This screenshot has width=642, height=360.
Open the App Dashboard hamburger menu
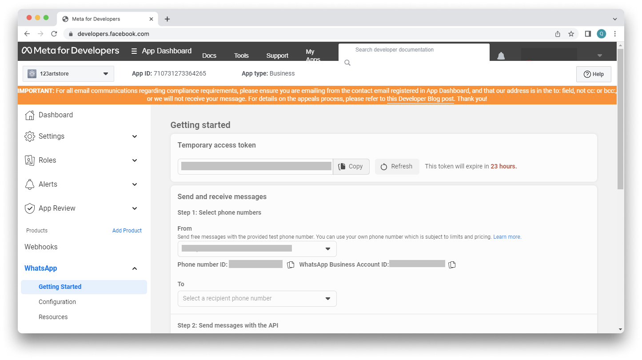click(134, 51)
